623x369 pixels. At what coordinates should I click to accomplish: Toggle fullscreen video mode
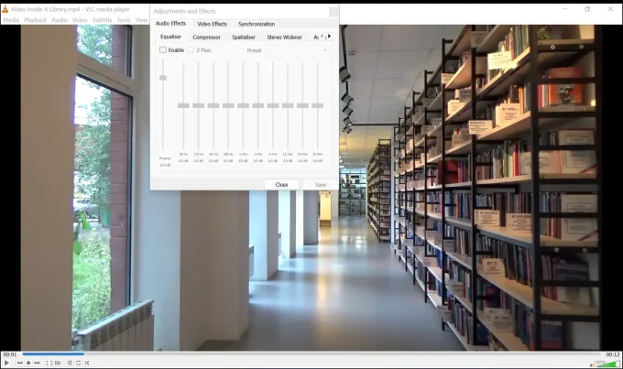[49, 364]
